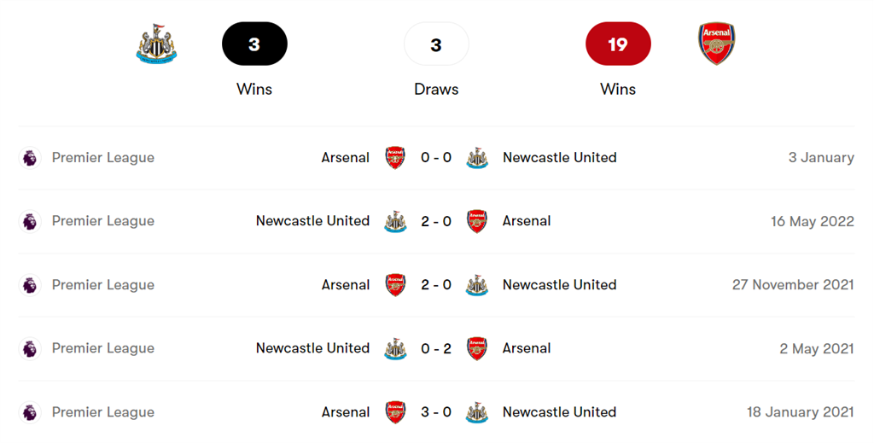Screen dimensions: 874x443
Task: Select the red Arsenal 19 wins badge
Action: [618, 44]
